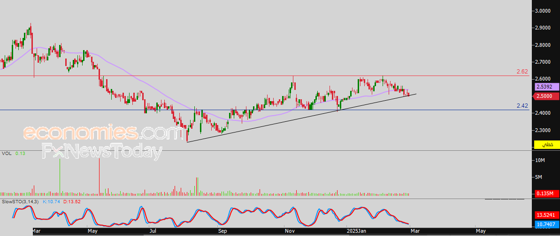Click the yellow linear scale label
This screenshot has width=560, height=236.
(x=547, y=145)
